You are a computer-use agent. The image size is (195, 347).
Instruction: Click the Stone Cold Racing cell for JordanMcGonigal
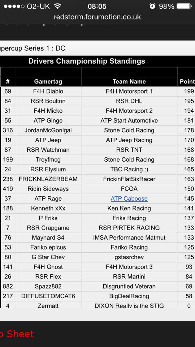tap(129, 130)
